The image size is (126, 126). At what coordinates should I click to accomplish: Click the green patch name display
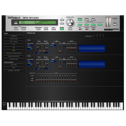(x=37, y=22)
